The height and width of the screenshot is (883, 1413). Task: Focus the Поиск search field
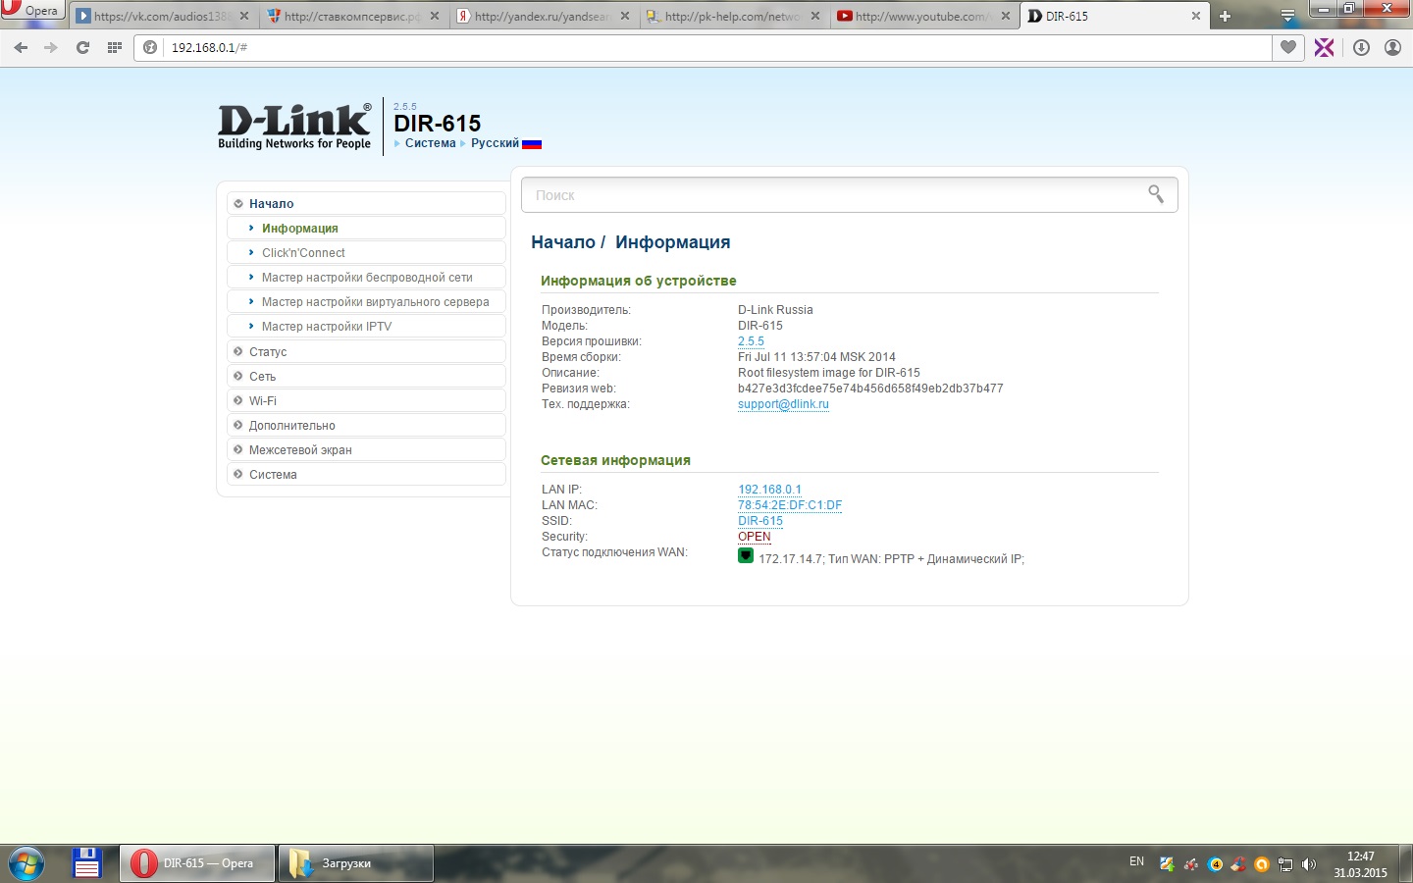pyautogui.click(x=849, y=194)
